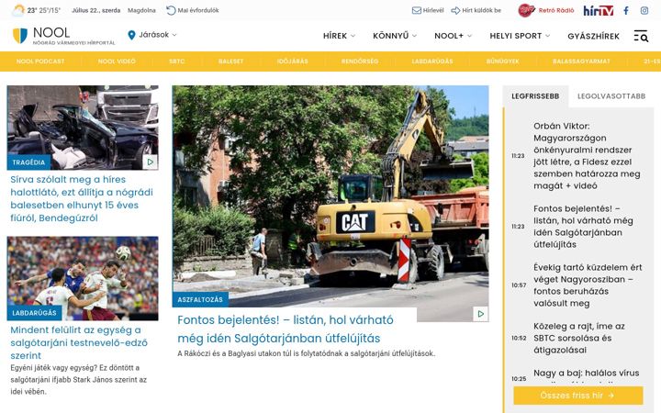Click the Mai évfordulók refresh icon
Screen dimensions: 661x413
tap(171, 10)
